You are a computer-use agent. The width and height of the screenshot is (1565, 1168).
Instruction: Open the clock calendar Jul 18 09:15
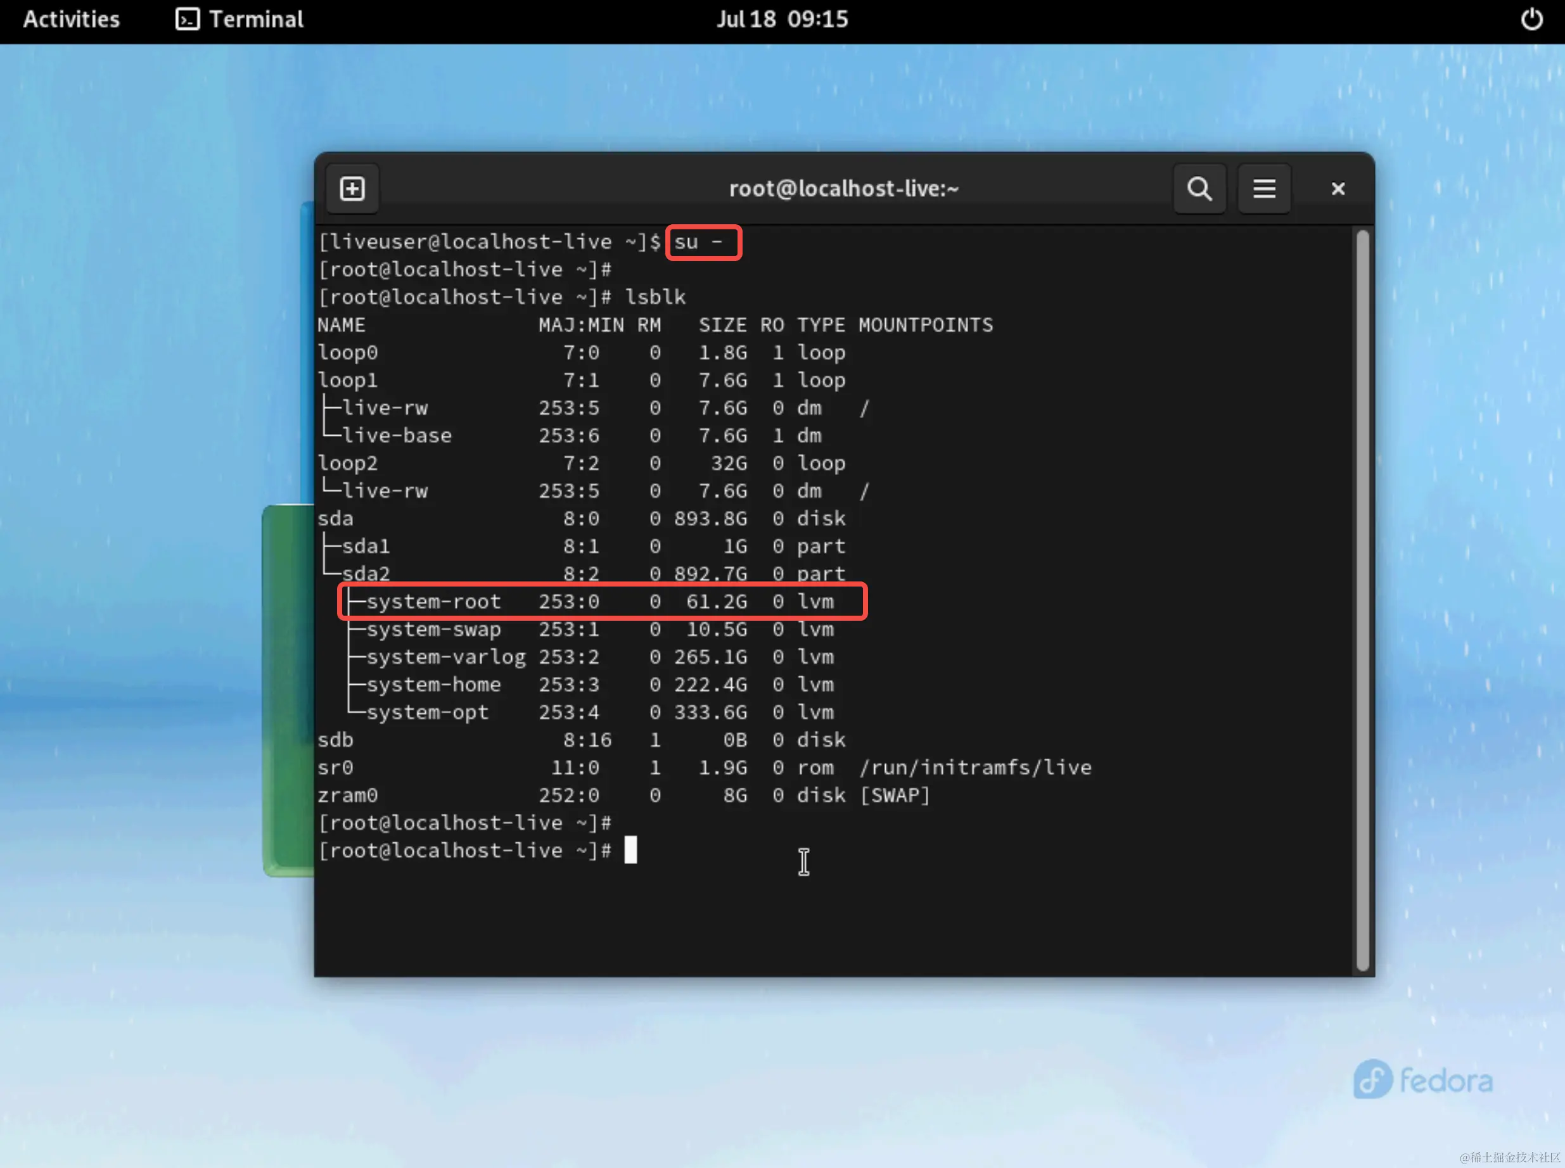782,19
